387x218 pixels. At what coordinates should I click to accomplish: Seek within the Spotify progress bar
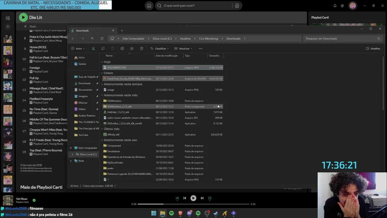click(x=193, y=204)
